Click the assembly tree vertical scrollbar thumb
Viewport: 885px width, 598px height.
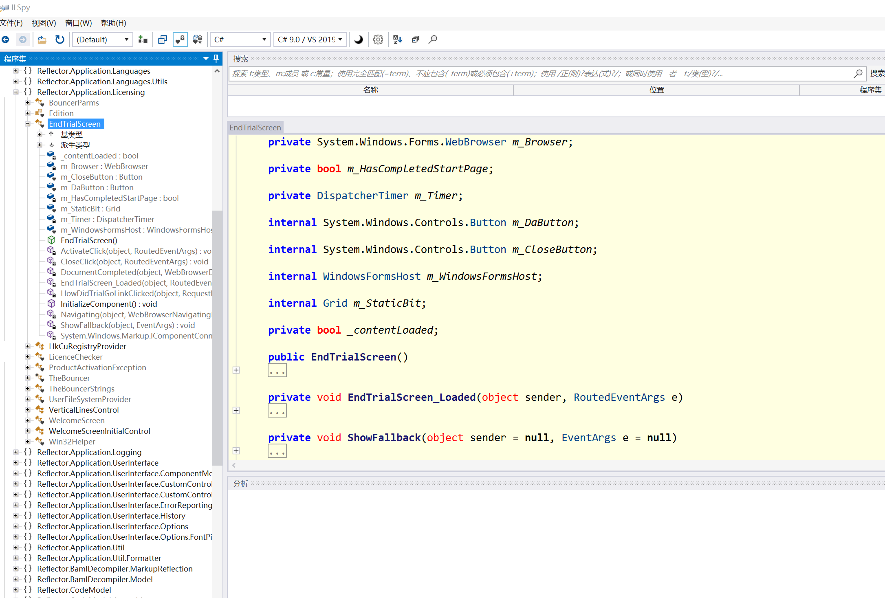tap(217, 337)
